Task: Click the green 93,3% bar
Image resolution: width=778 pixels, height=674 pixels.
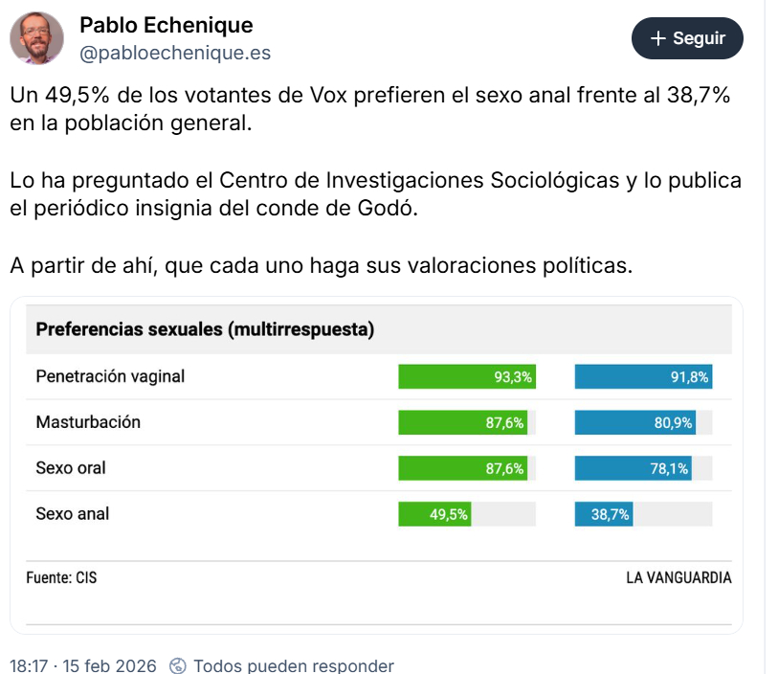Action: tap(466, 377)
